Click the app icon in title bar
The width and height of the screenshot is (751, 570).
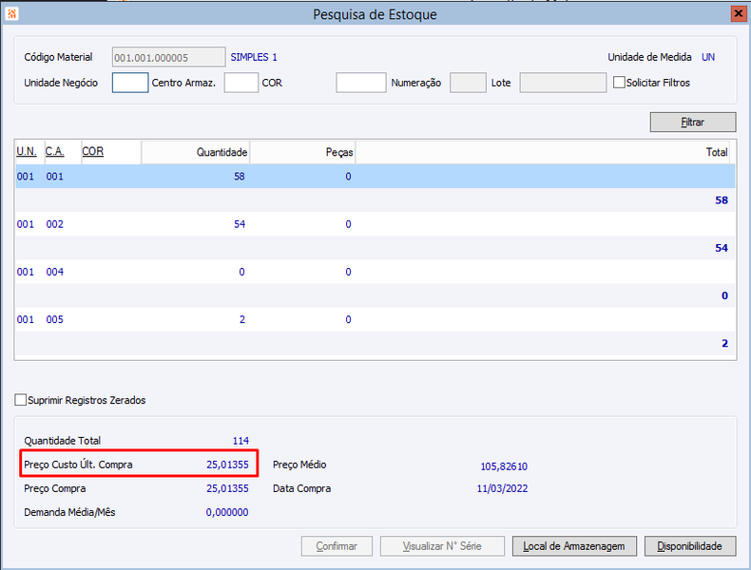11,14
